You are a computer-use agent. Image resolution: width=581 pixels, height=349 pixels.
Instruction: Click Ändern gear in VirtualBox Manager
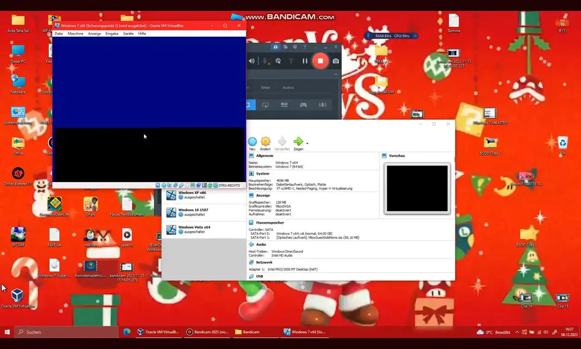pos(266,144)
